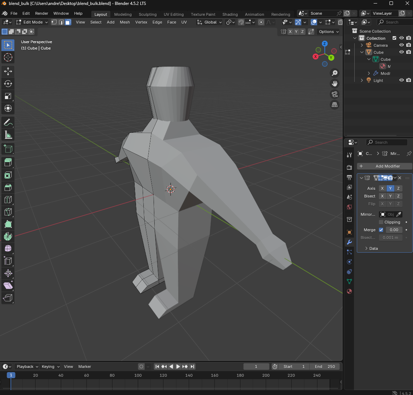Toggle Bisect Z button

pos(398,196)
